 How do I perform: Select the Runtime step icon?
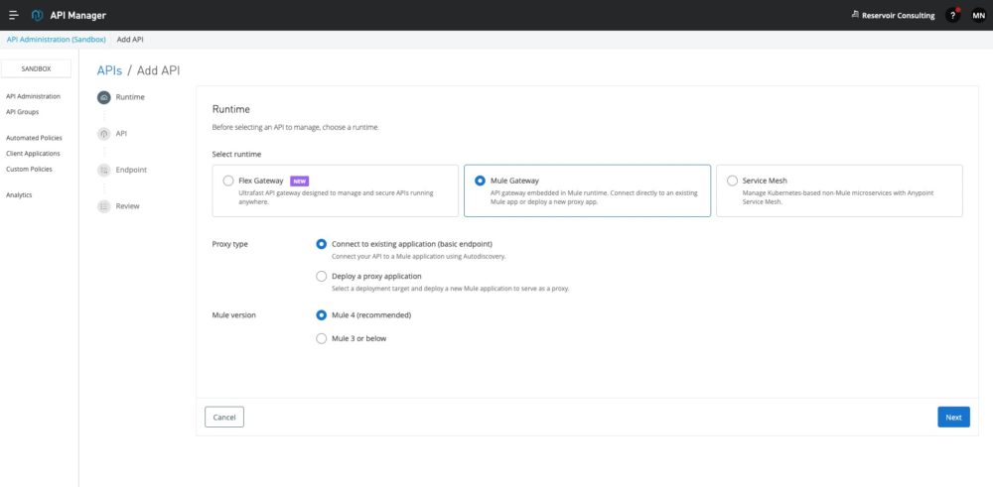(x=104, y=97)
